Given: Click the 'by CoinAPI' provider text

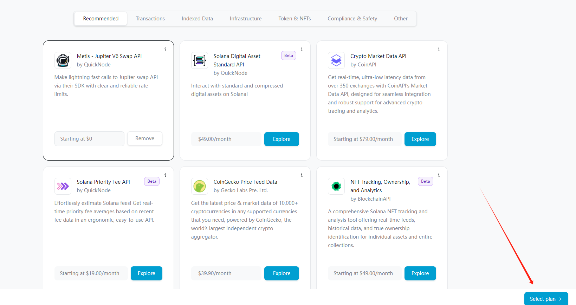Looking at the screenshot, I should point(363,65).
